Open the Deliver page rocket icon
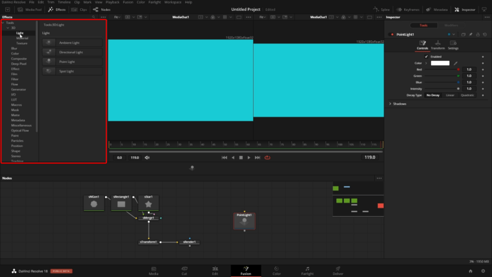Image resolution: width=492 pixels, height=277 pixels. [338, 269]
